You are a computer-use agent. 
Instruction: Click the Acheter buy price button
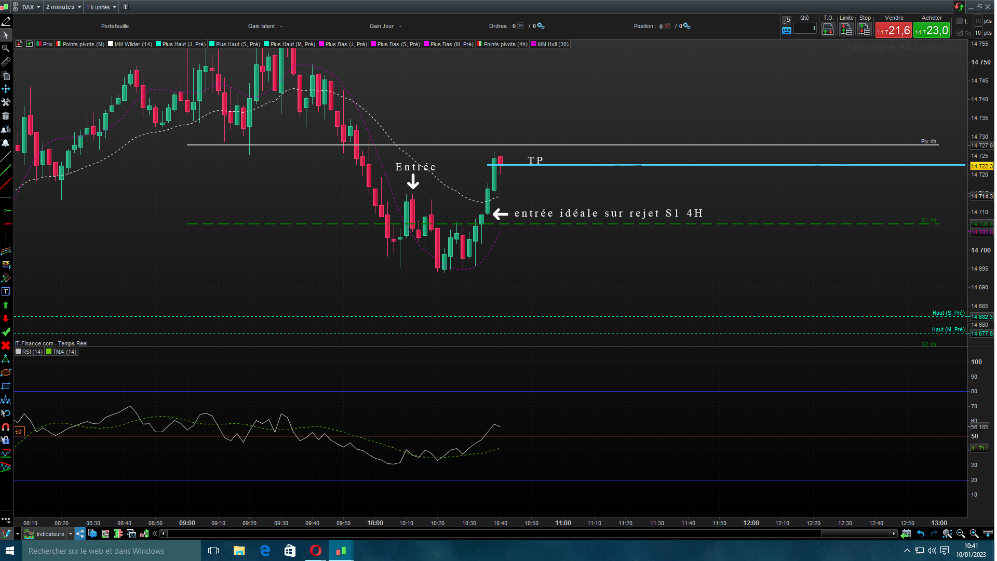[x=932, y=30]
